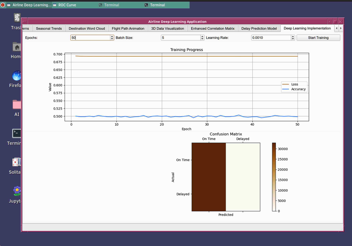Launch the Terminal desktop icon
The height and width of the screenshot is (246, 352).
[x=17, y=133]
